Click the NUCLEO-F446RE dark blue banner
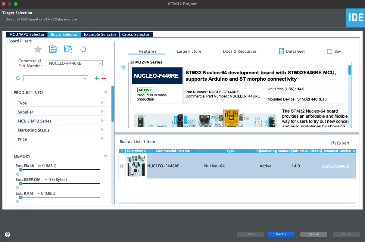 point(157,76)
